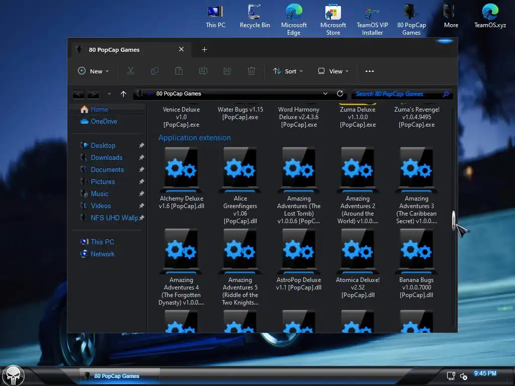
Task: Open Microsoft Edge desktop icon
Action: (x=294, y=20)
